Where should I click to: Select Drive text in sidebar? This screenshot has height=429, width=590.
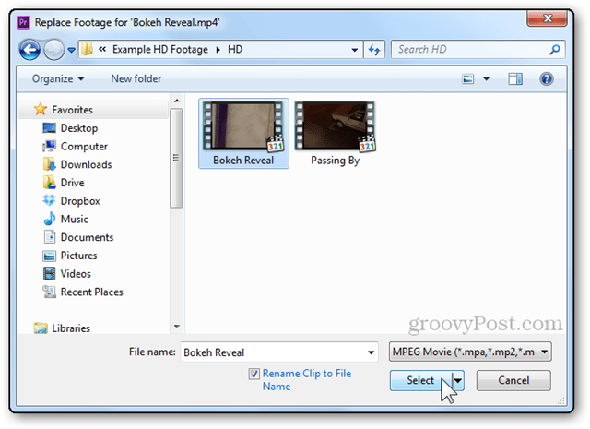click(72, 183)
